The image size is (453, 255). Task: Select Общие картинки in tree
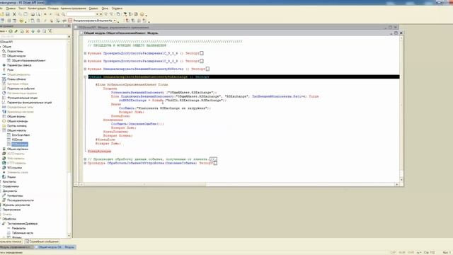[18, 149]
